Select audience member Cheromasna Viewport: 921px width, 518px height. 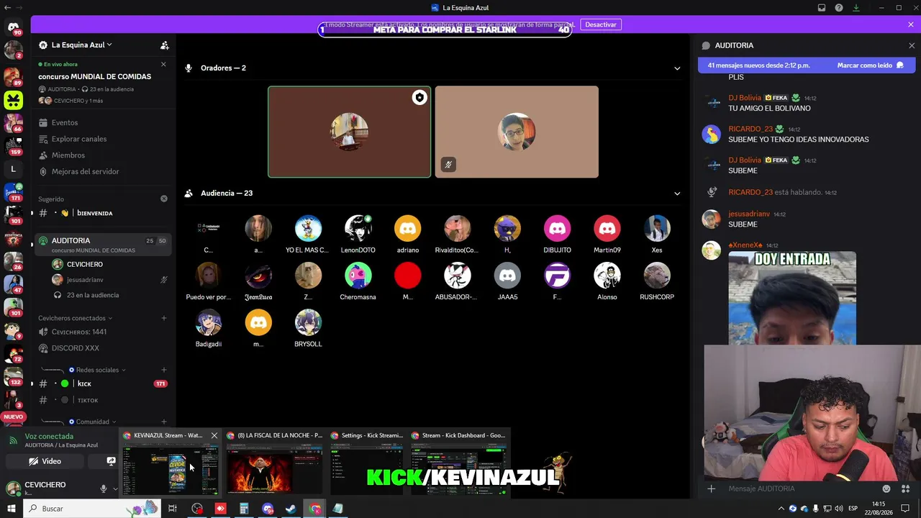(358, 281)
